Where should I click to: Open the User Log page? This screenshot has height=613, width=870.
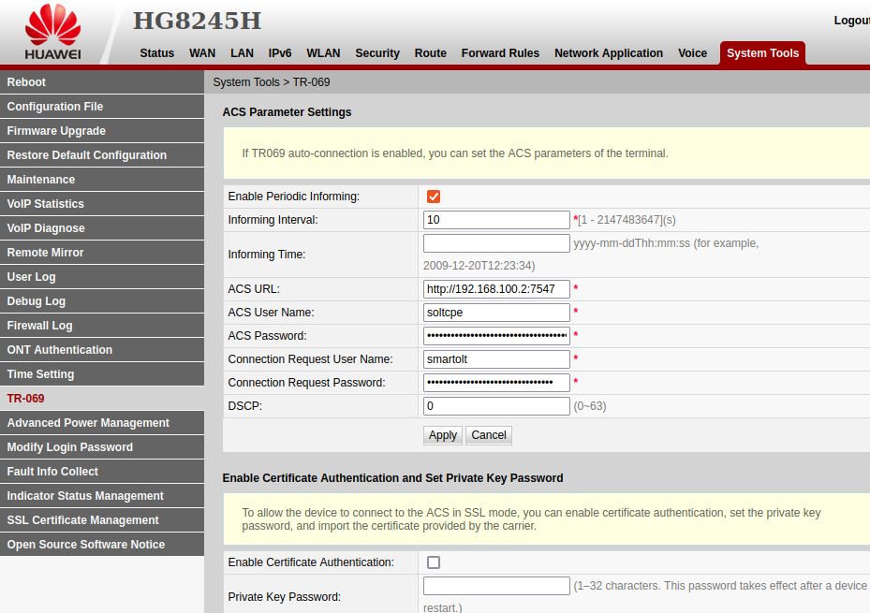(102, 277)
